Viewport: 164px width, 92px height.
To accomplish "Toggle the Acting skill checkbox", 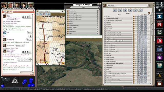I will click(x=105, y=16).
